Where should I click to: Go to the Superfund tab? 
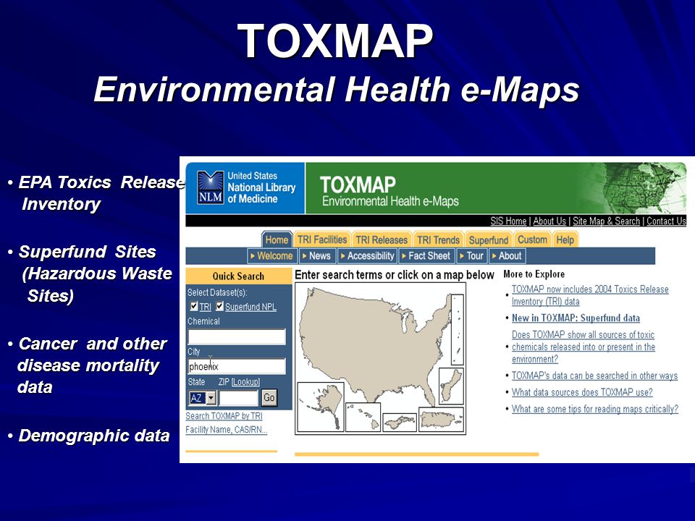(x=489, y=240)
